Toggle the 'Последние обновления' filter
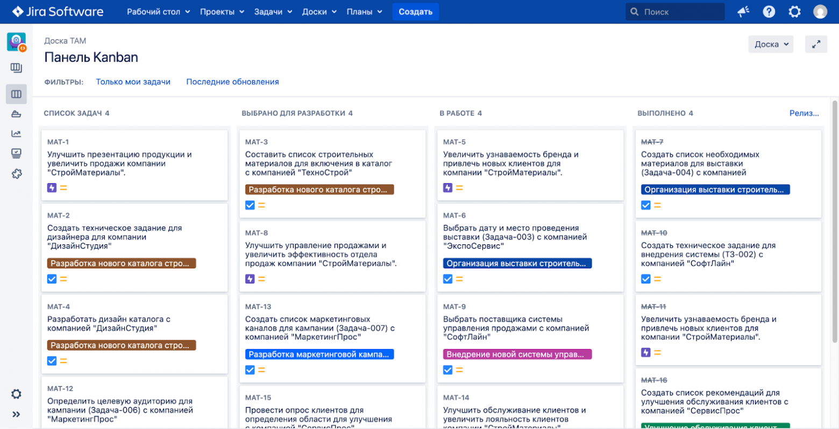This screenshot has width=839, height=429. (232, 81)
